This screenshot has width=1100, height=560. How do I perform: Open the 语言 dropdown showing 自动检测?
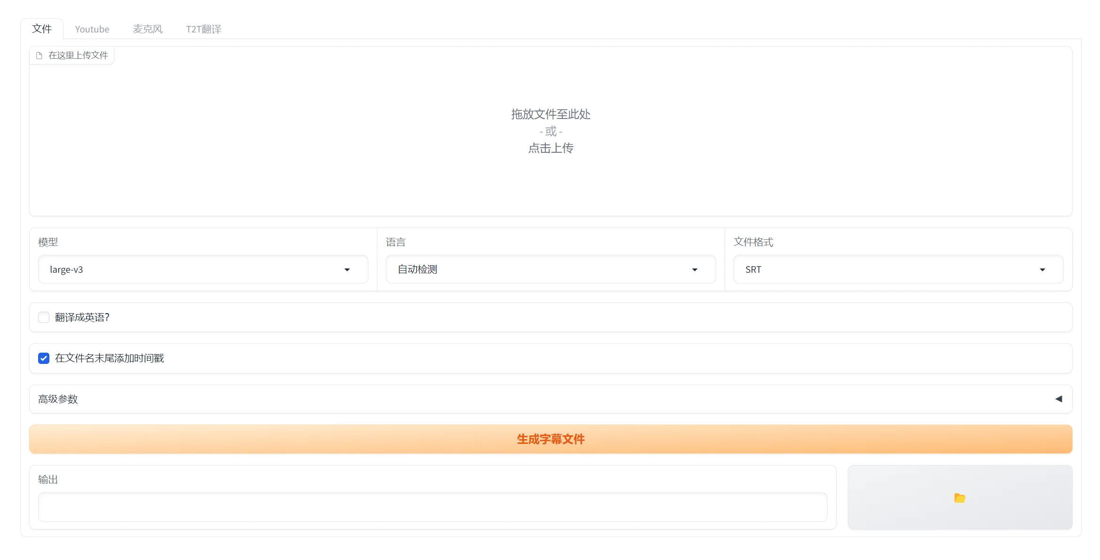[550, 269]
